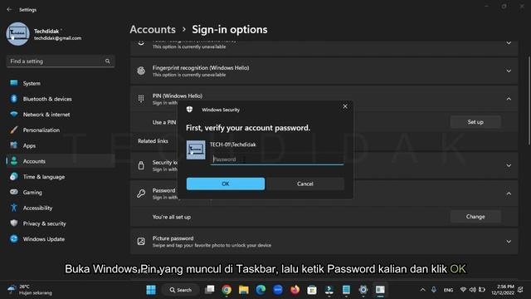Screen dimensions: 531x299
Task: Click the Set up PIN button
Action: (x=475, y=122)
